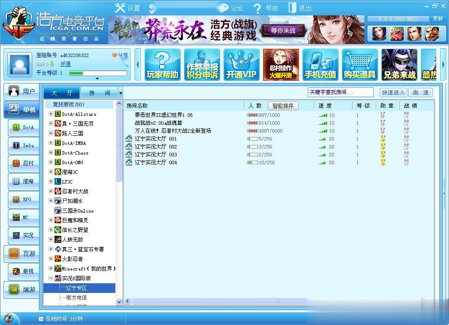Click the 退出 exit icon
Image resolution: width=449 pixels, height=325 pixels.
292,8
